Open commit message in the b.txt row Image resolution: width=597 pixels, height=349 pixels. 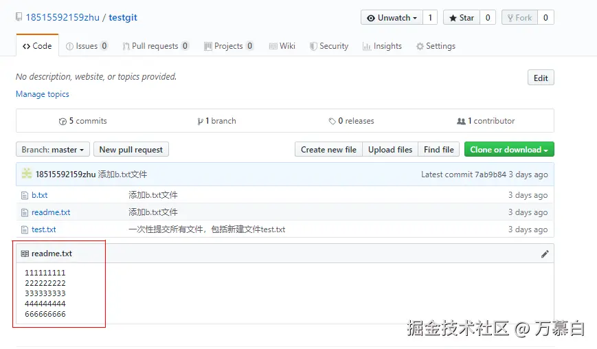pos(153,195)
